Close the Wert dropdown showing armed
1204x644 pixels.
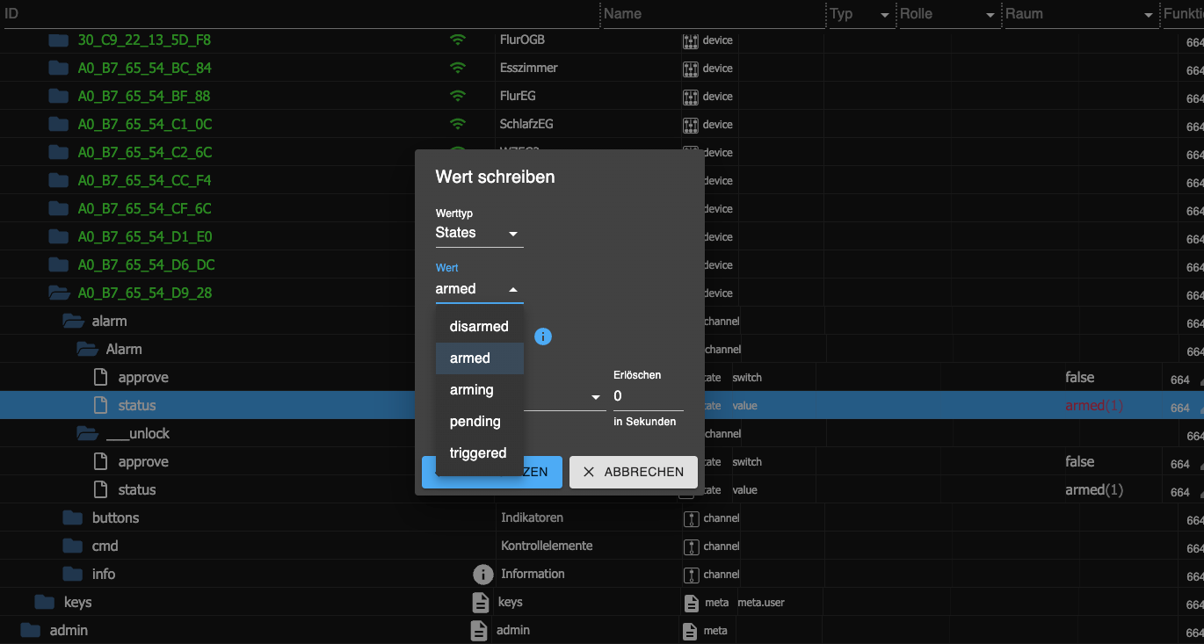tap(479, 290)
